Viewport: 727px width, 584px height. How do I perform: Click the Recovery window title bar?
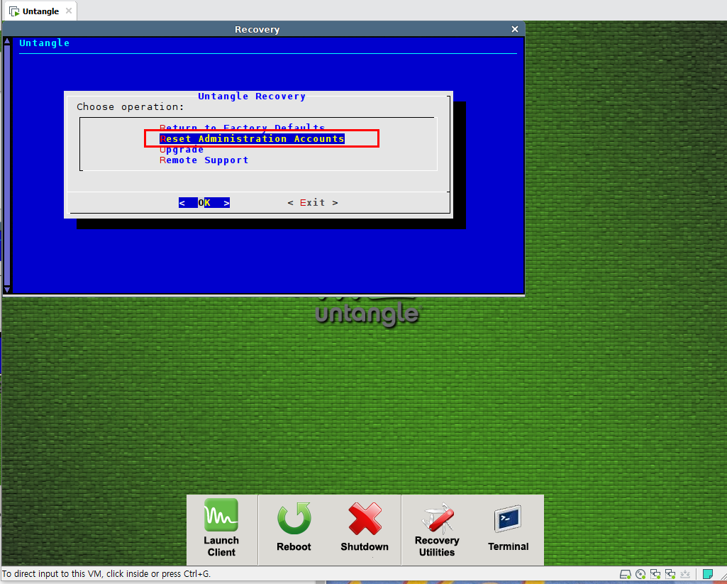[257, 29]
